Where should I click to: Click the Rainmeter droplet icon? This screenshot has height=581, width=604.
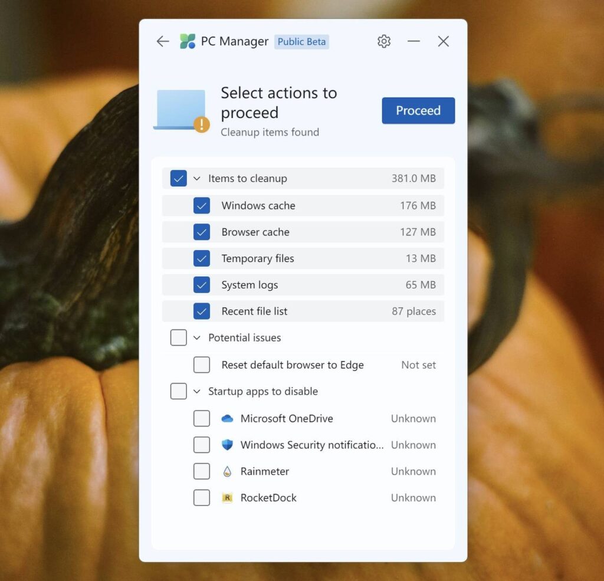tap(227, 471)
